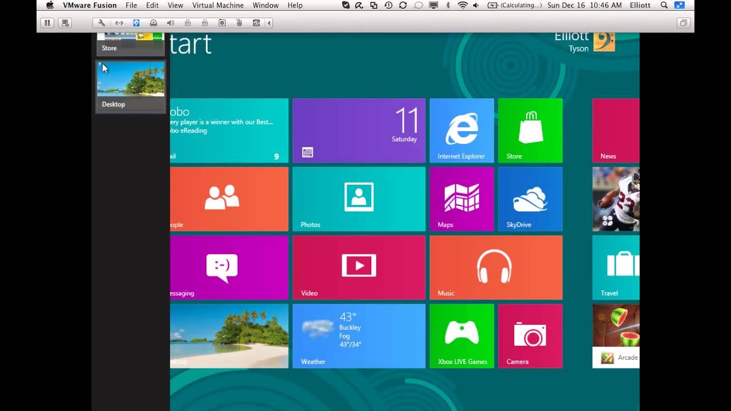This screenshot has height=411, width=731.
Task: Click the sound card speaker toolbar icon
Action: (170, 23)
